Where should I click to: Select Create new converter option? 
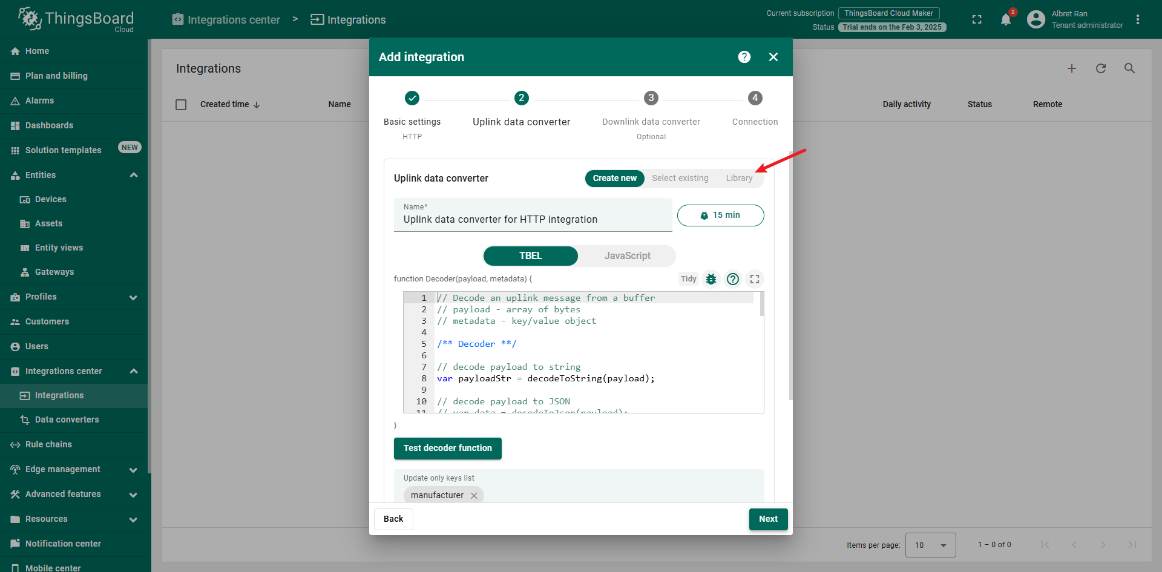tap(615, 179)
